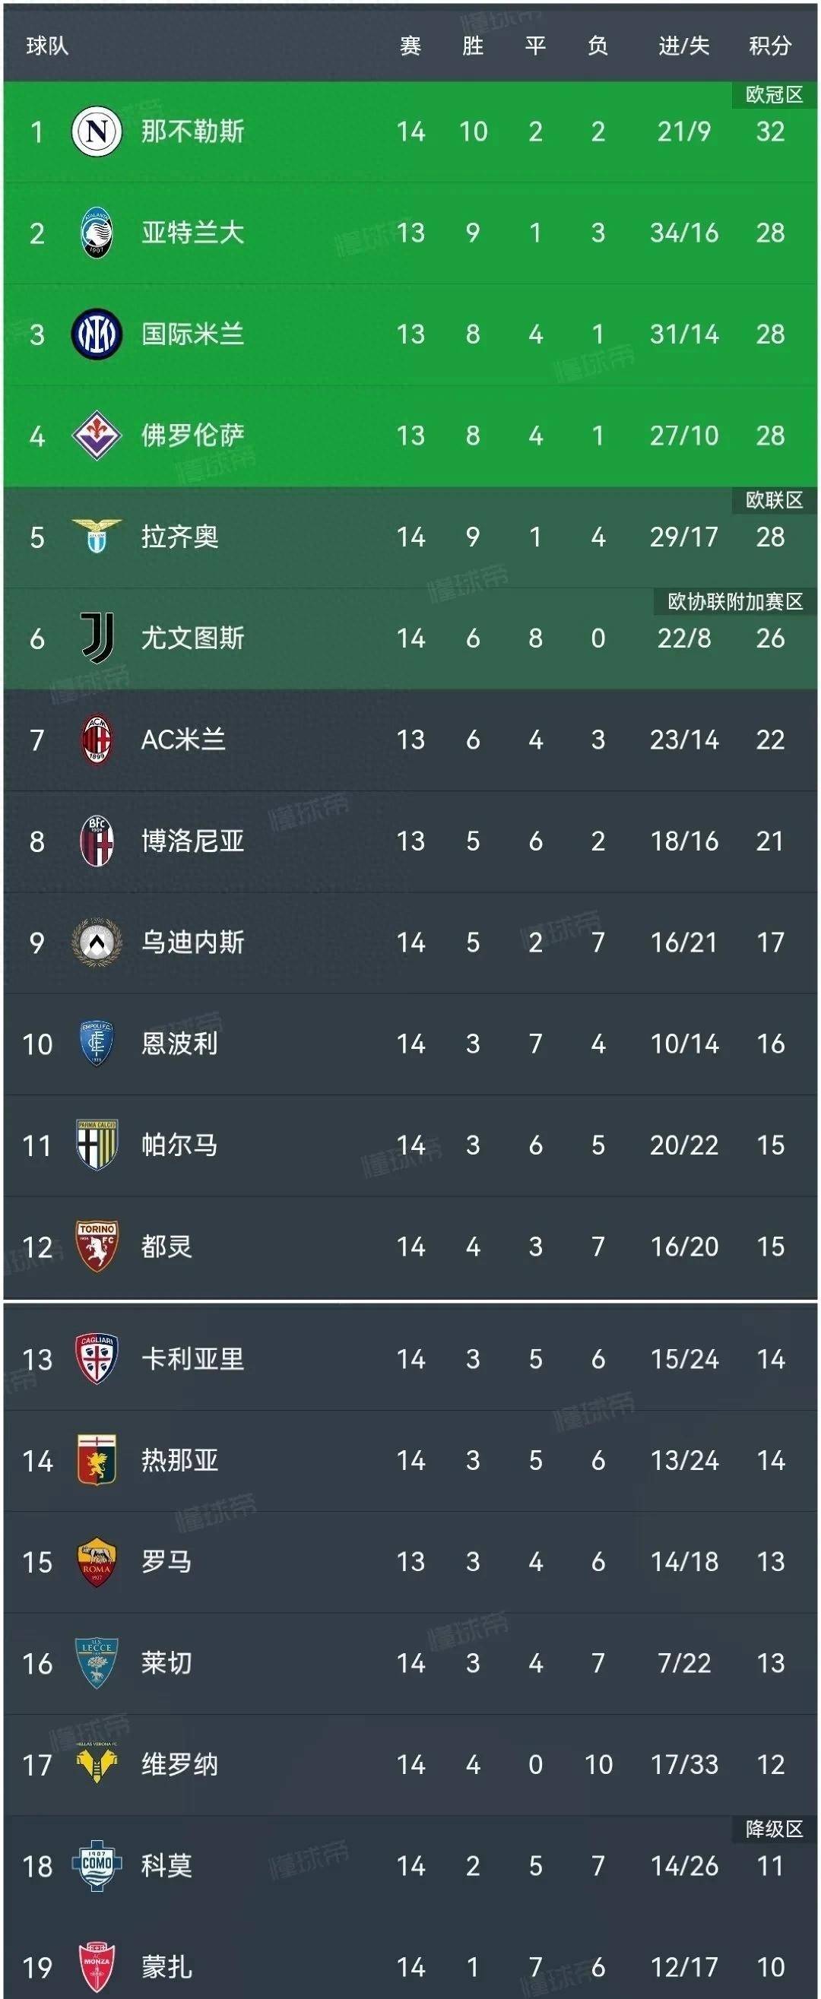Click the 球队 team column header
The image size is (821, 1999).
(47, 46)
